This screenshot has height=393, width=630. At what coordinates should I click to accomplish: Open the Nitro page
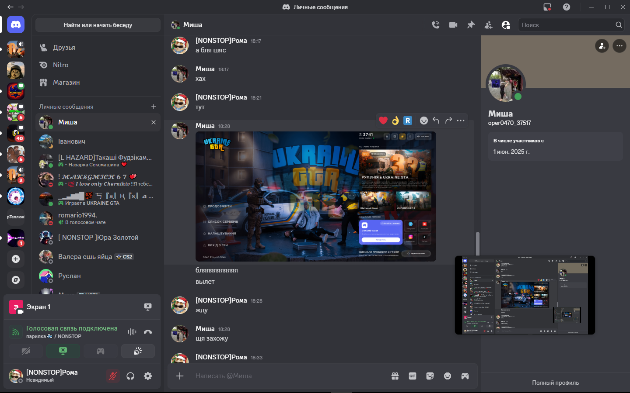coord(98,65)
